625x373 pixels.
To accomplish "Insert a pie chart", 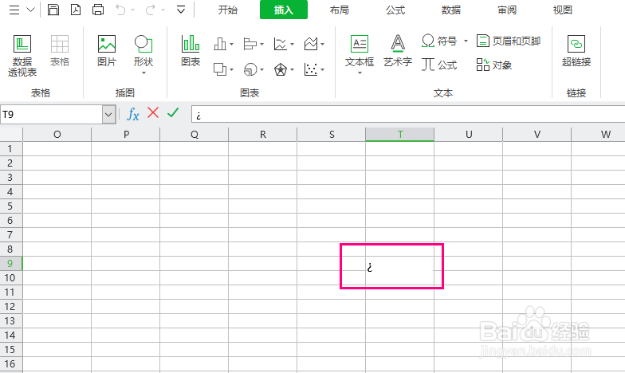I will (250, 69).
